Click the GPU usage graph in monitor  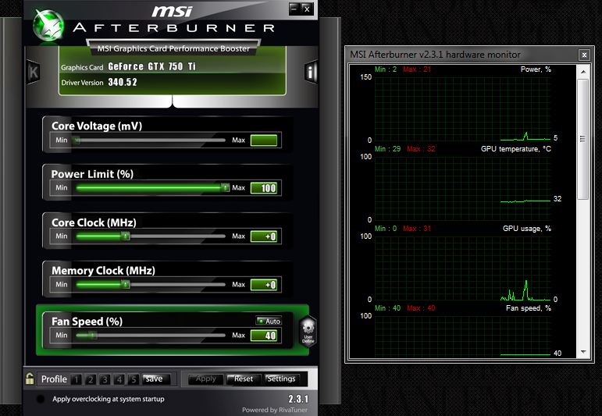463,268
